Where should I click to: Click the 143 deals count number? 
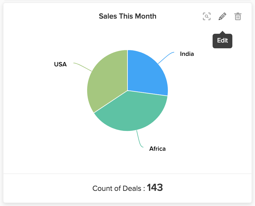click(x=155, y=187)
